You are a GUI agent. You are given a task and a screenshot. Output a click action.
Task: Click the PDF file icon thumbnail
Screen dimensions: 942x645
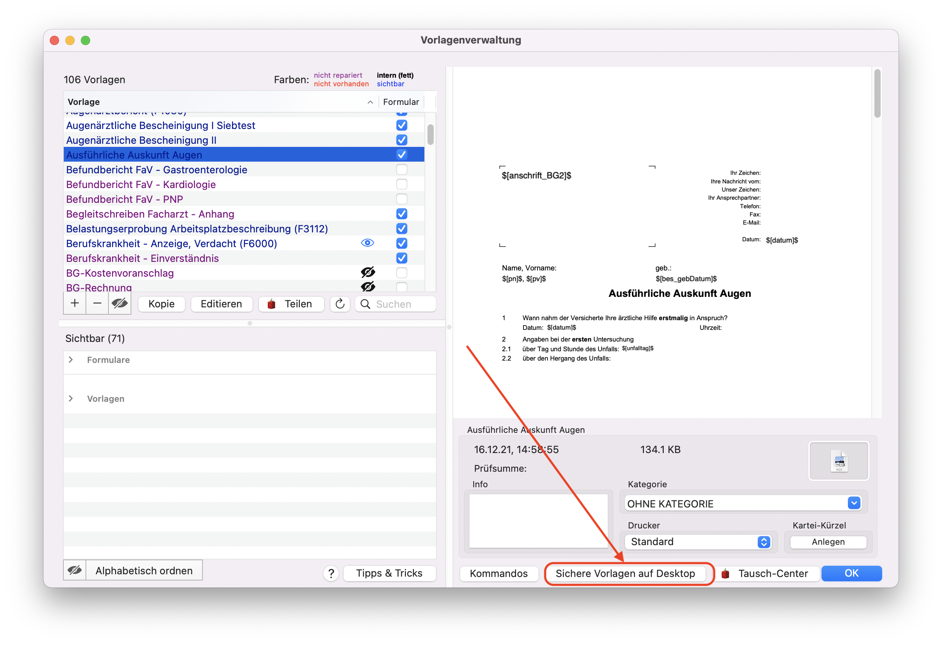pos(839,461)
